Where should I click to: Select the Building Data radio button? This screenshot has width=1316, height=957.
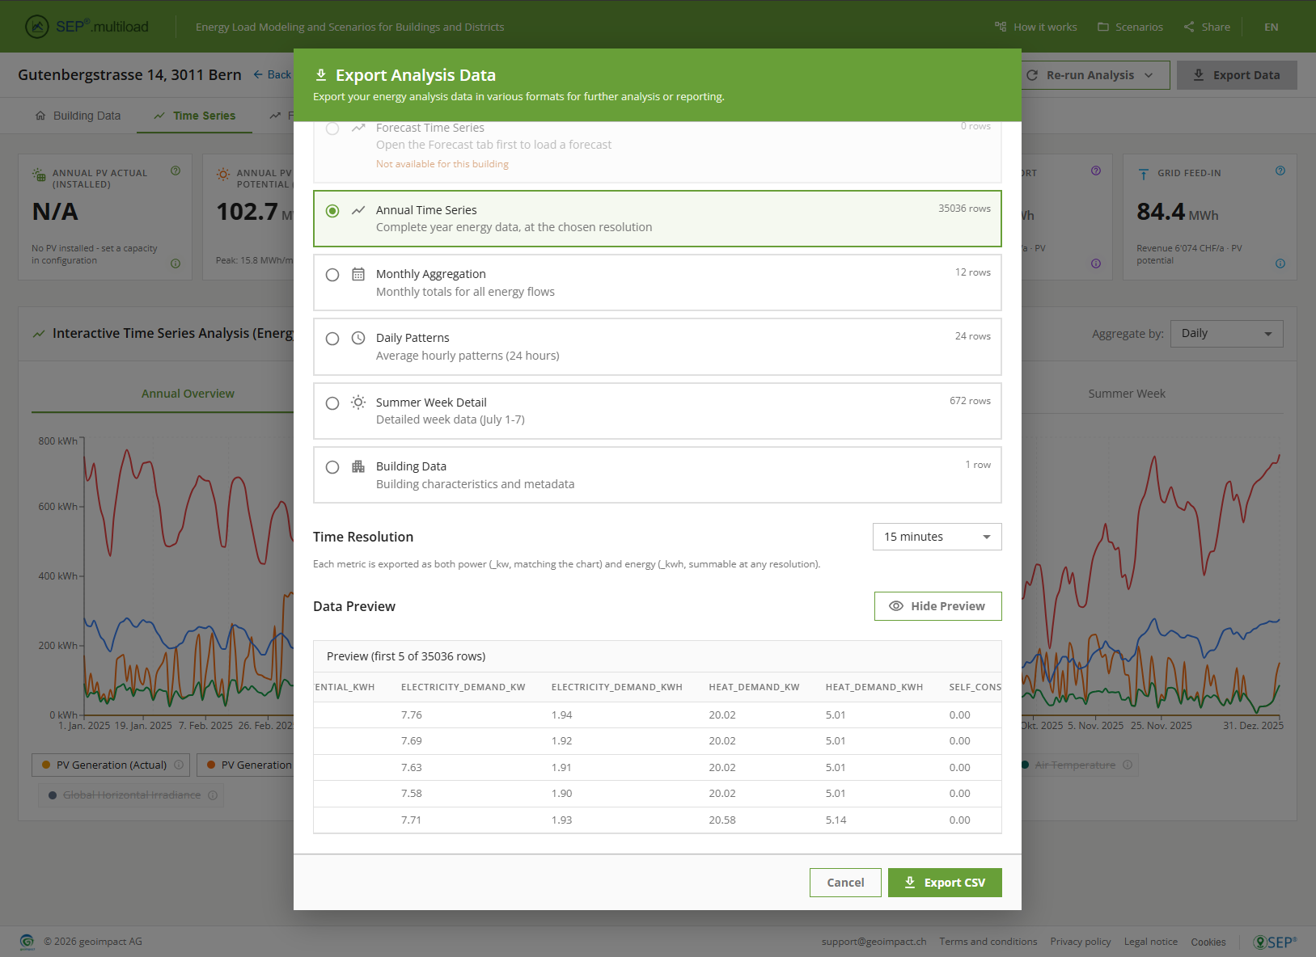point(332,467)
